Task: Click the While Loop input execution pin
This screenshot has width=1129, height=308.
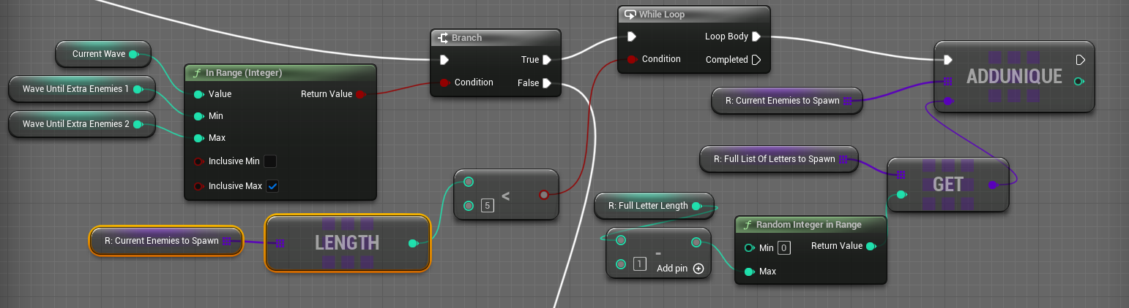Action: click(x=632, y=36)
